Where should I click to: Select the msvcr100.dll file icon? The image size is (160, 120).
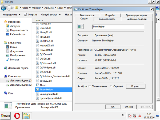tap(37, 50)
